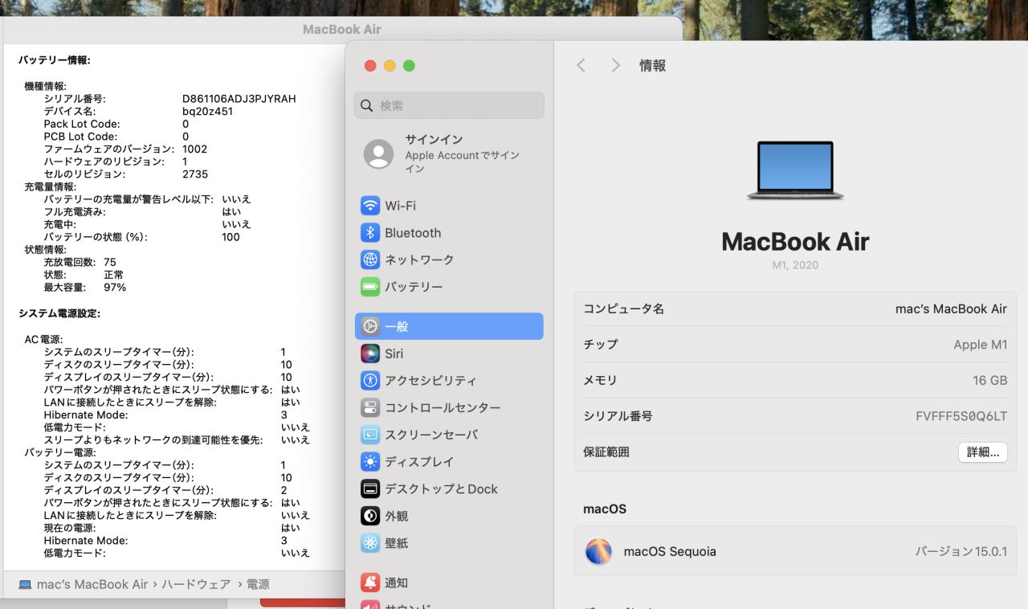Click システム電源設定 heading
Viewport: 1028px width, 609px height.
click(x=59, y=313)
